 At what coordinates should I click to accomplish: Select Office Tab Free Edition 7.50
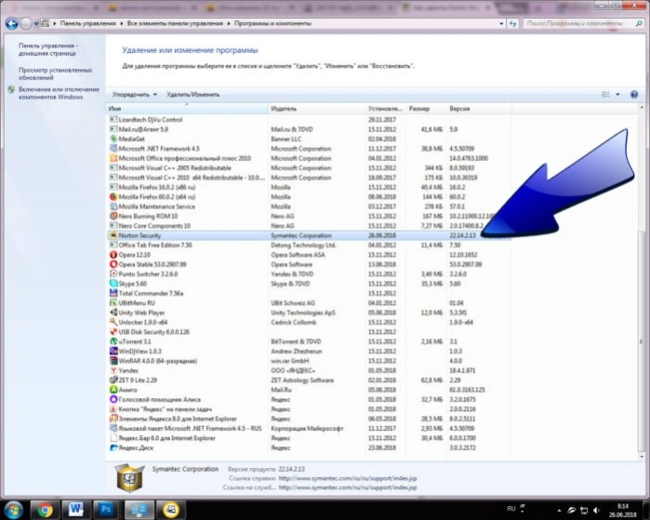(x=309, y=245)
